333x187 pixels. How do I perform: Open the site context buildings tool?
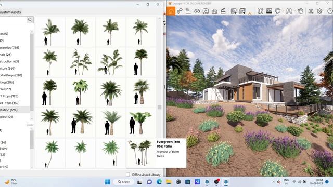tap(214, 11)
